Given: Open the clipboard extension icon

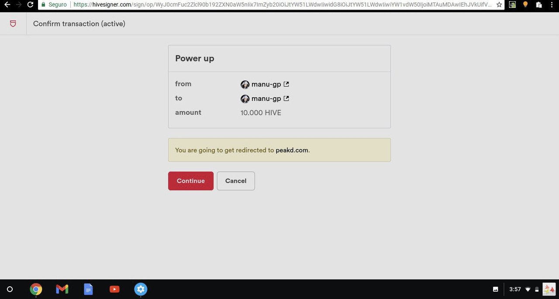Looking at the screenshot, I should [538, 5].
